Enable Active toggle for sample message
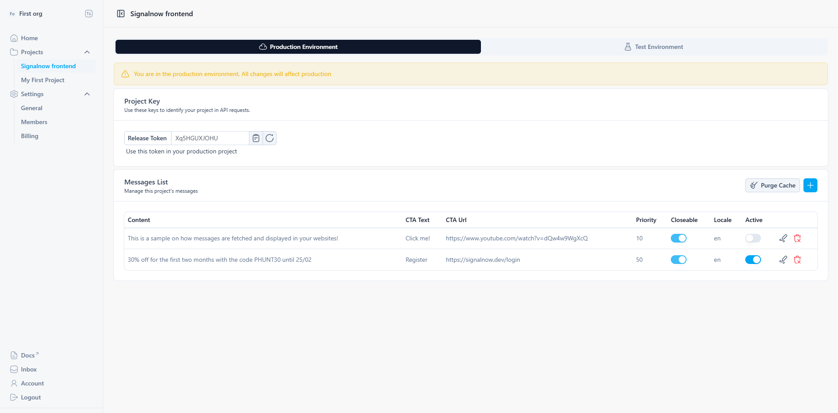 pyautogui.click(x=753, y=238)
